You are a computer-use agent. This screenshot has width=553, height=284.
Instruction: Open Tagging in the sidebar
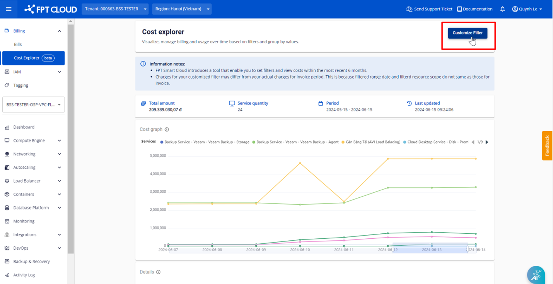click(x=20, y=86)
